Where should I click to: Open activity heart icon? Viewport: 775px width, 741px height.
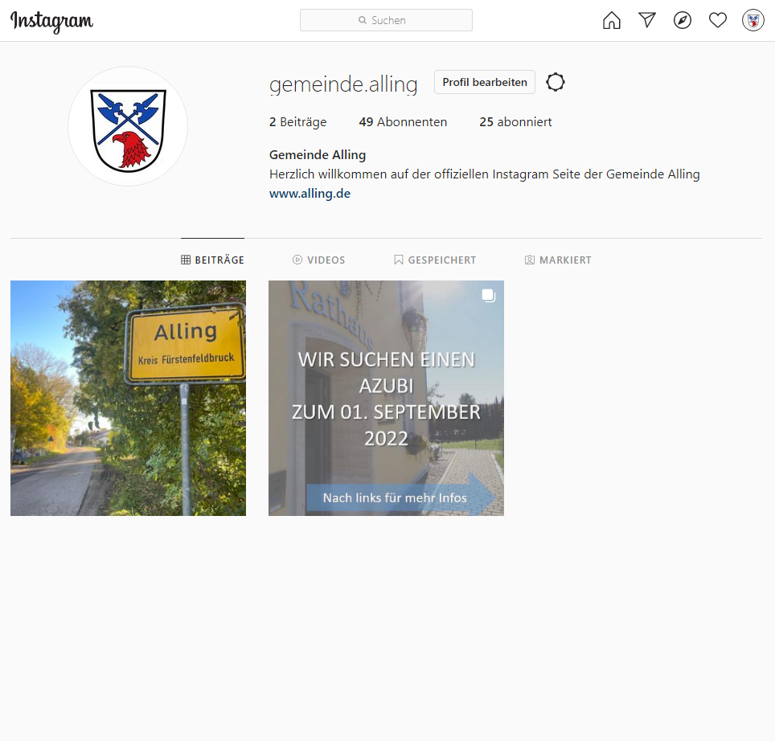click(718, 20)
